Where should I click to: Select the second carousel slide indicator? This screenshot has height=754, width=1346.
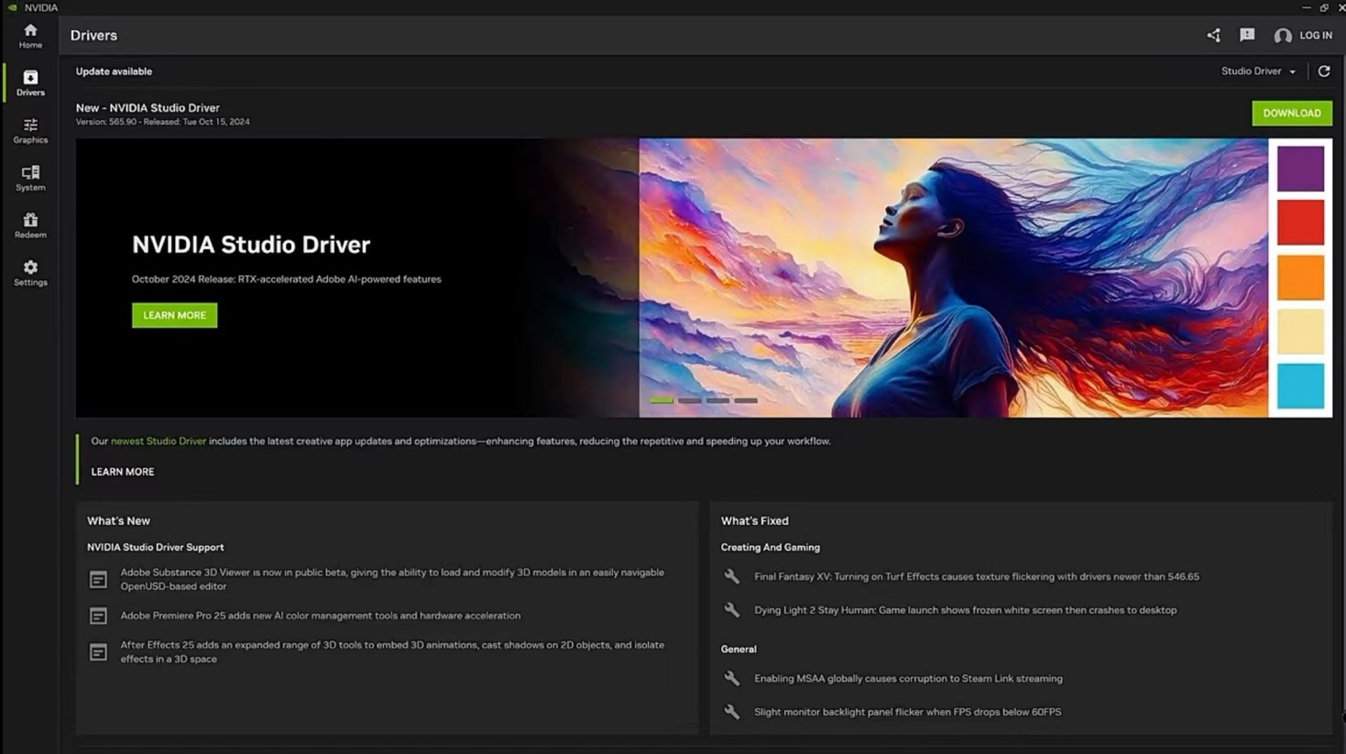(x=689, y=400)
